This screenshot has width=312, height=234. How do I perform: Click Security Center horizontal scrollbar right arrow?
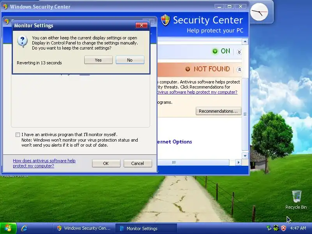239,163
